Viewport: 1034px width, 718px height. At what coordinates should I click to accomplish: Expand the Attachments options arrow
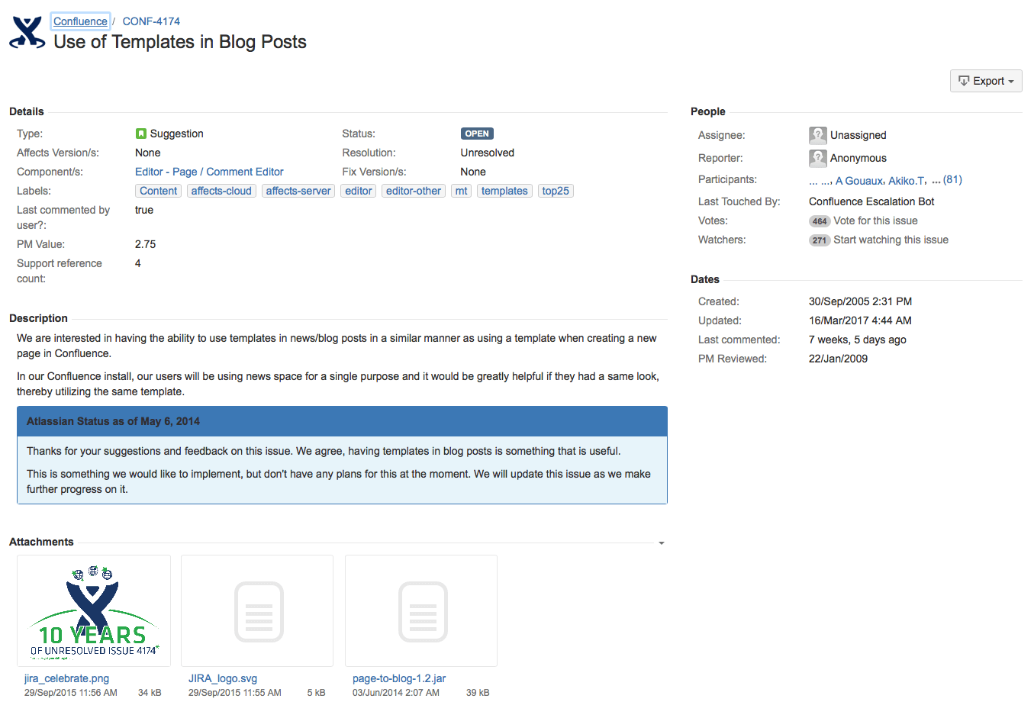point(661,543)
